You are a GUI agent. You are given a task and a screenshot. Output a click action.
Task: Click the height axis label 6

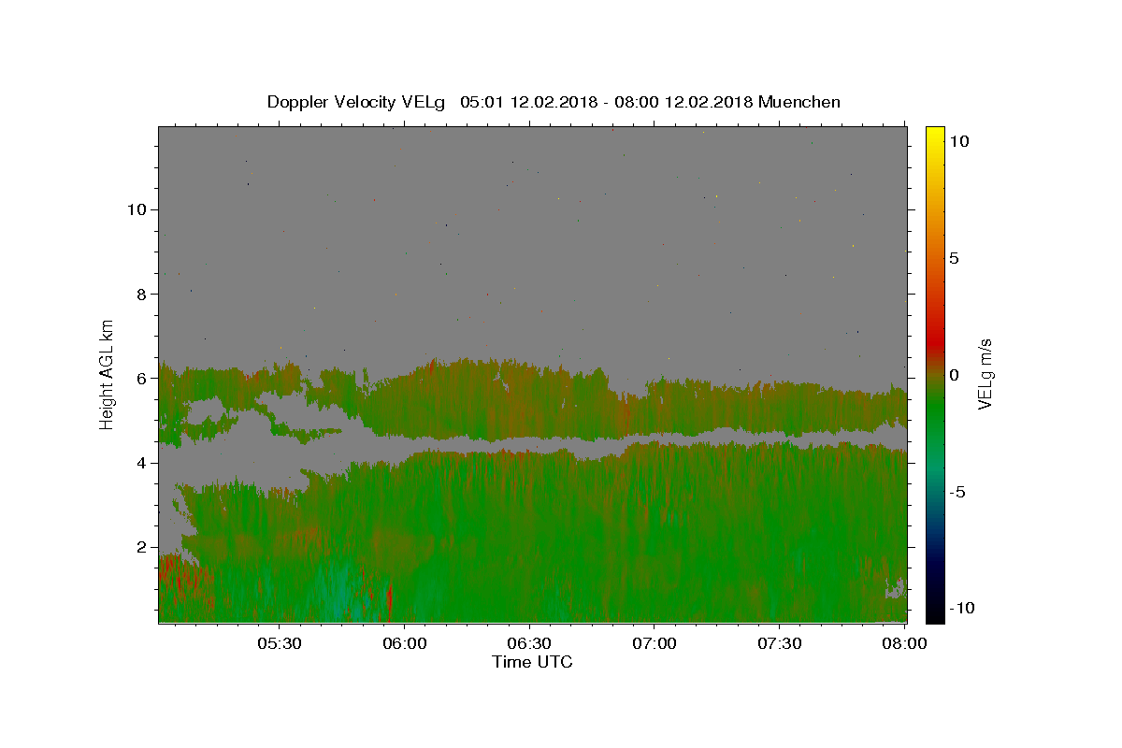pos(141,379)
